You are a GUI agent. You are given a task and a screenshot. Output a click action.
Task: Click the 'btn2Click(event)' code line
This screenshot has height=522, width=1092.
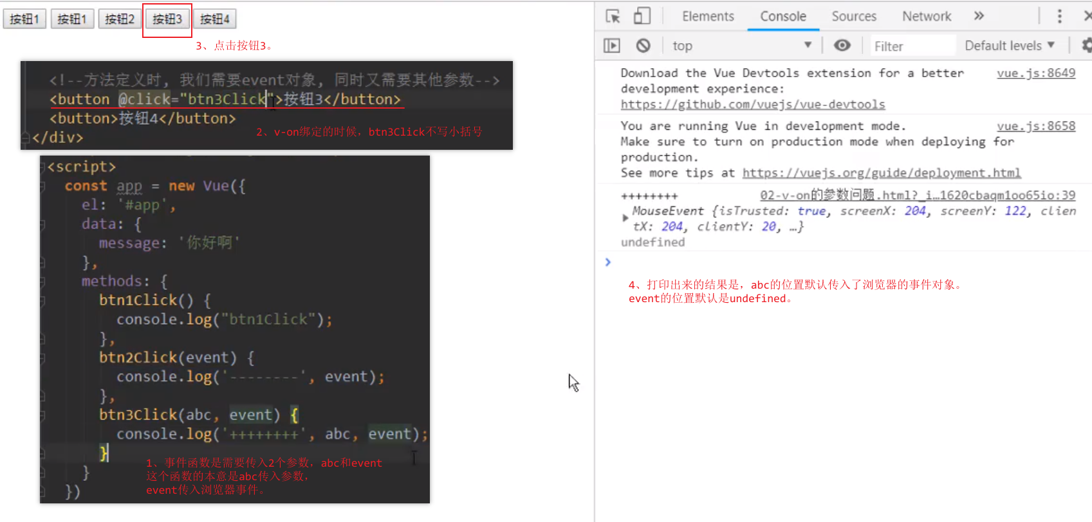pos(177,357)
